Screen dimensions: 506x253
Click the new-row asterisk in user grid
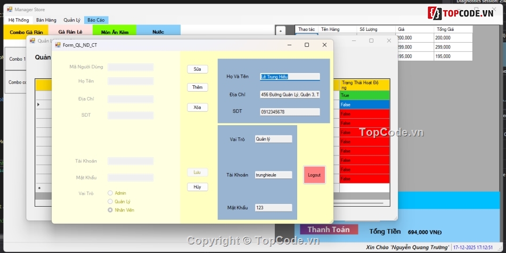[x=39, y=188]
